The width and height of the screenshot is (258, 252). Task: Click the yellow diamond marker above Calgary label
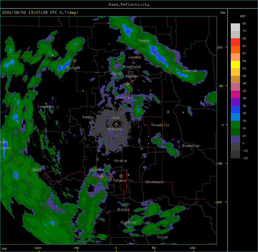[x=121, y=176]
